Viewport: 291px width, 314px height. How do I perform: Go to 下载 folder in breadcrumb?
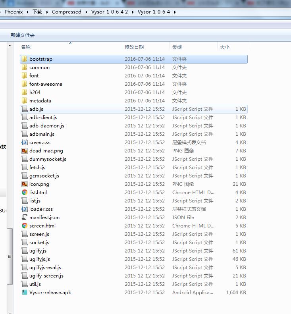click(37, 12)
